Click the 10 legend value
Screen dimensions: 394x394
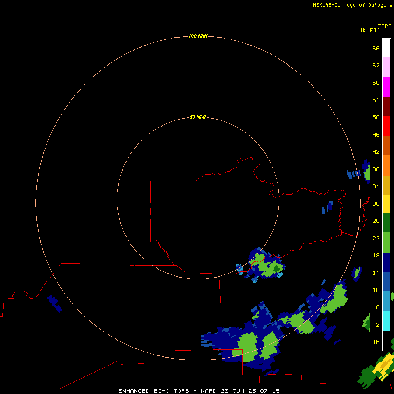click(376, 290)
